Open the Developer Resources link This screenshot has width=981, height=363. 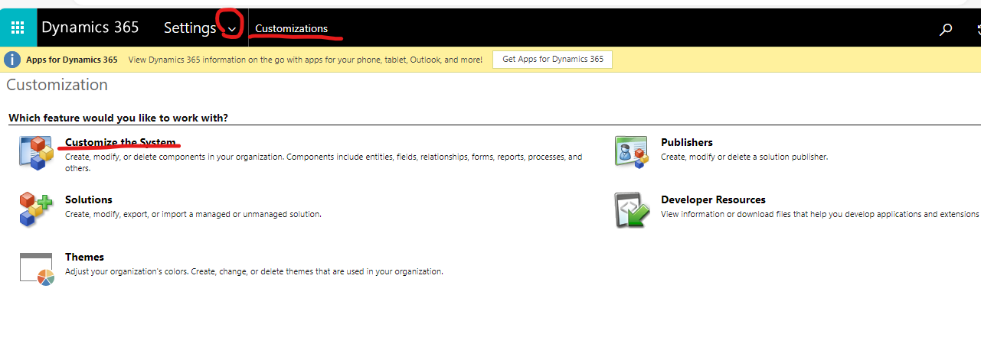tap(713, 199)
